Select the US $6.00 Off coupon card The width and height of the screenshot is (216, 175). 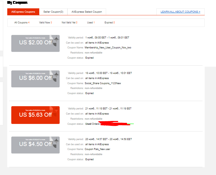(x=35, y=79)
